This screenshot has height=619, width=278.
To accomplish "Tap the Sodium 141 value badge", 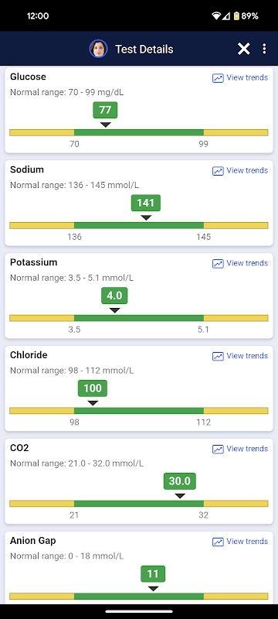I will pos(146,203).
